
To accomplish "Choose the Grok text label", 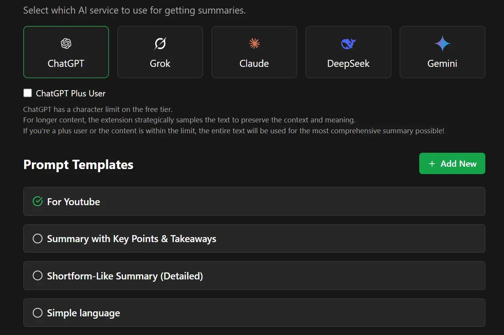I will [x=160, y=64].
